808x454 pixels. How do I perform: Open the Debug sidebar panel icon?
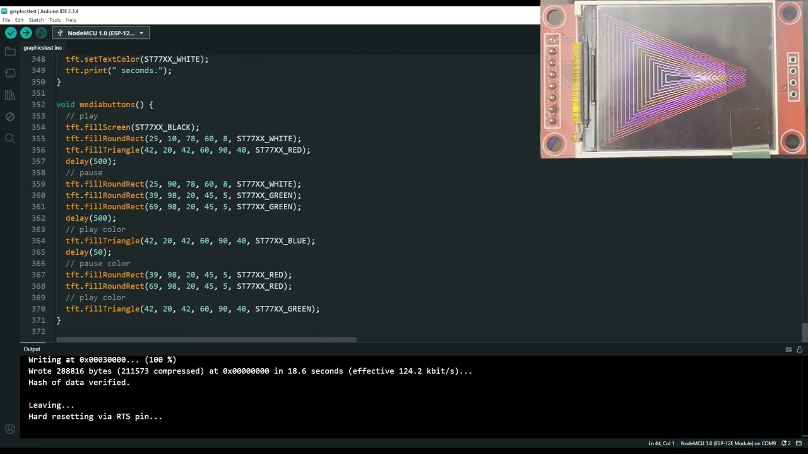click(x=9, y=117)
